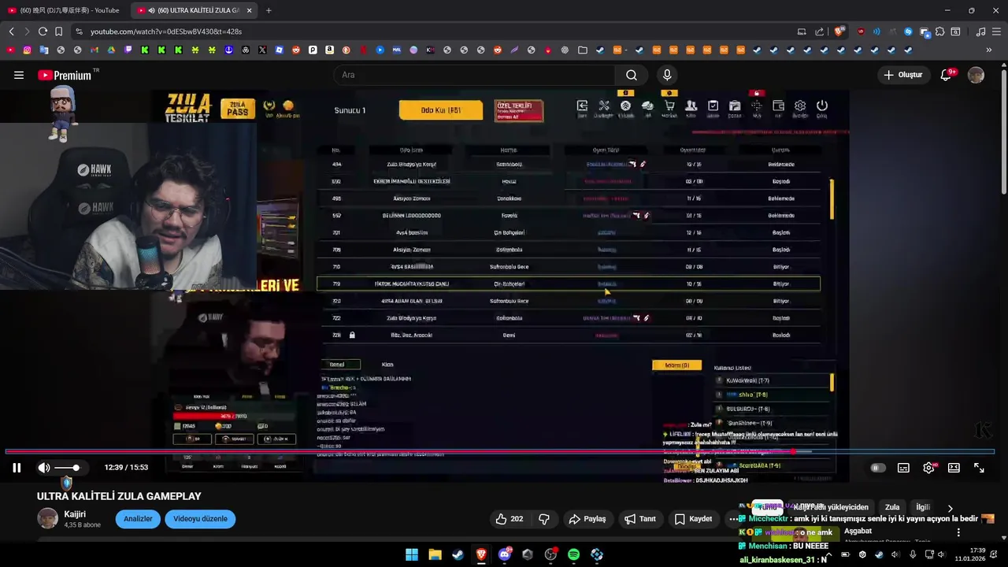Toggle the autoplay switch in the player

(x=877, y=468)
